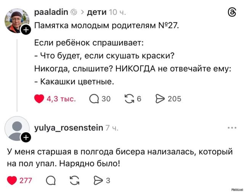Image resolution: width=244 pixels, height=192 pixels.
Task: Follow yulya_rosenstein via the avatar plus badge
Action: click(26, 137)
